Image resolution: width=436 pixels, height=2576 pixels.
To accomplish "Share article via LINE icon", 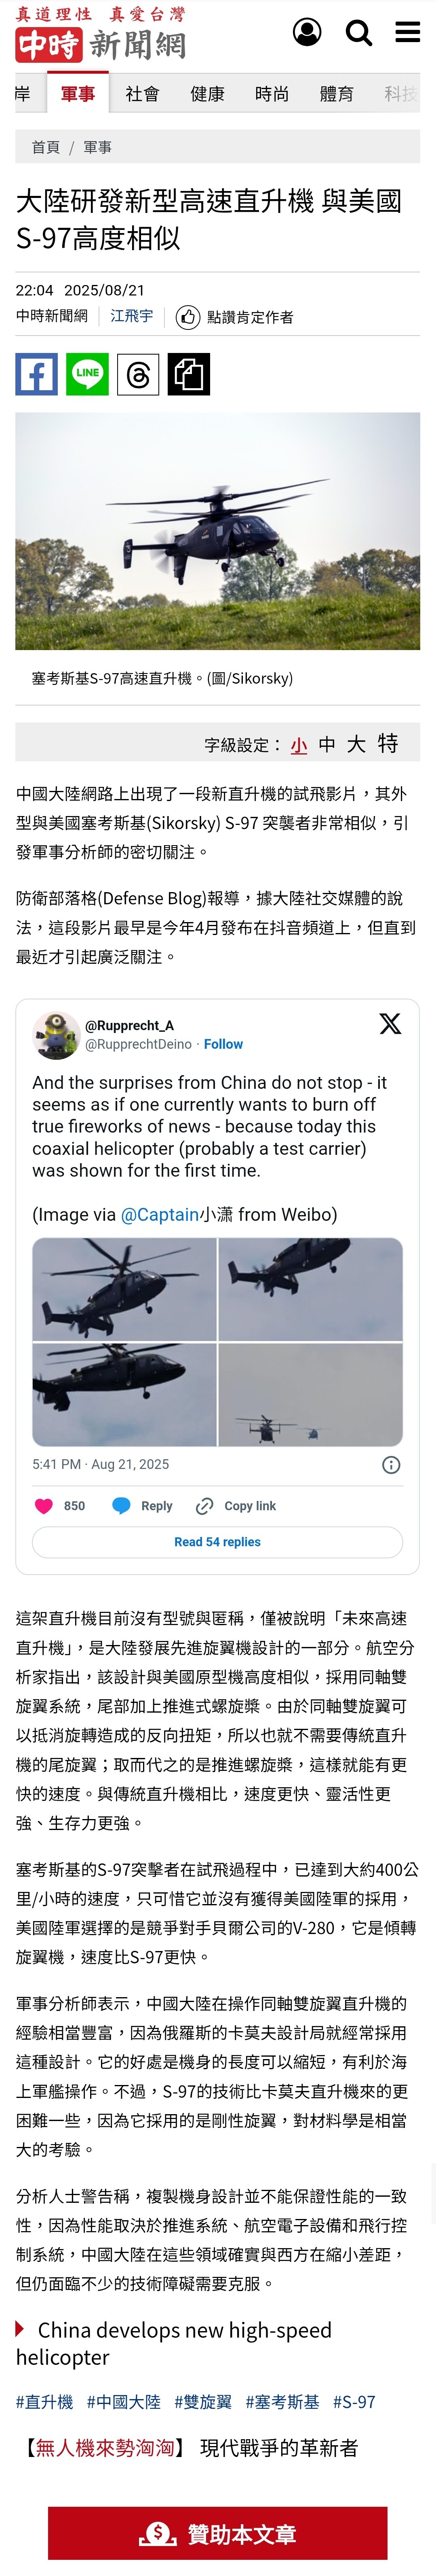I will pyautogui.click(x=88, y=374).
